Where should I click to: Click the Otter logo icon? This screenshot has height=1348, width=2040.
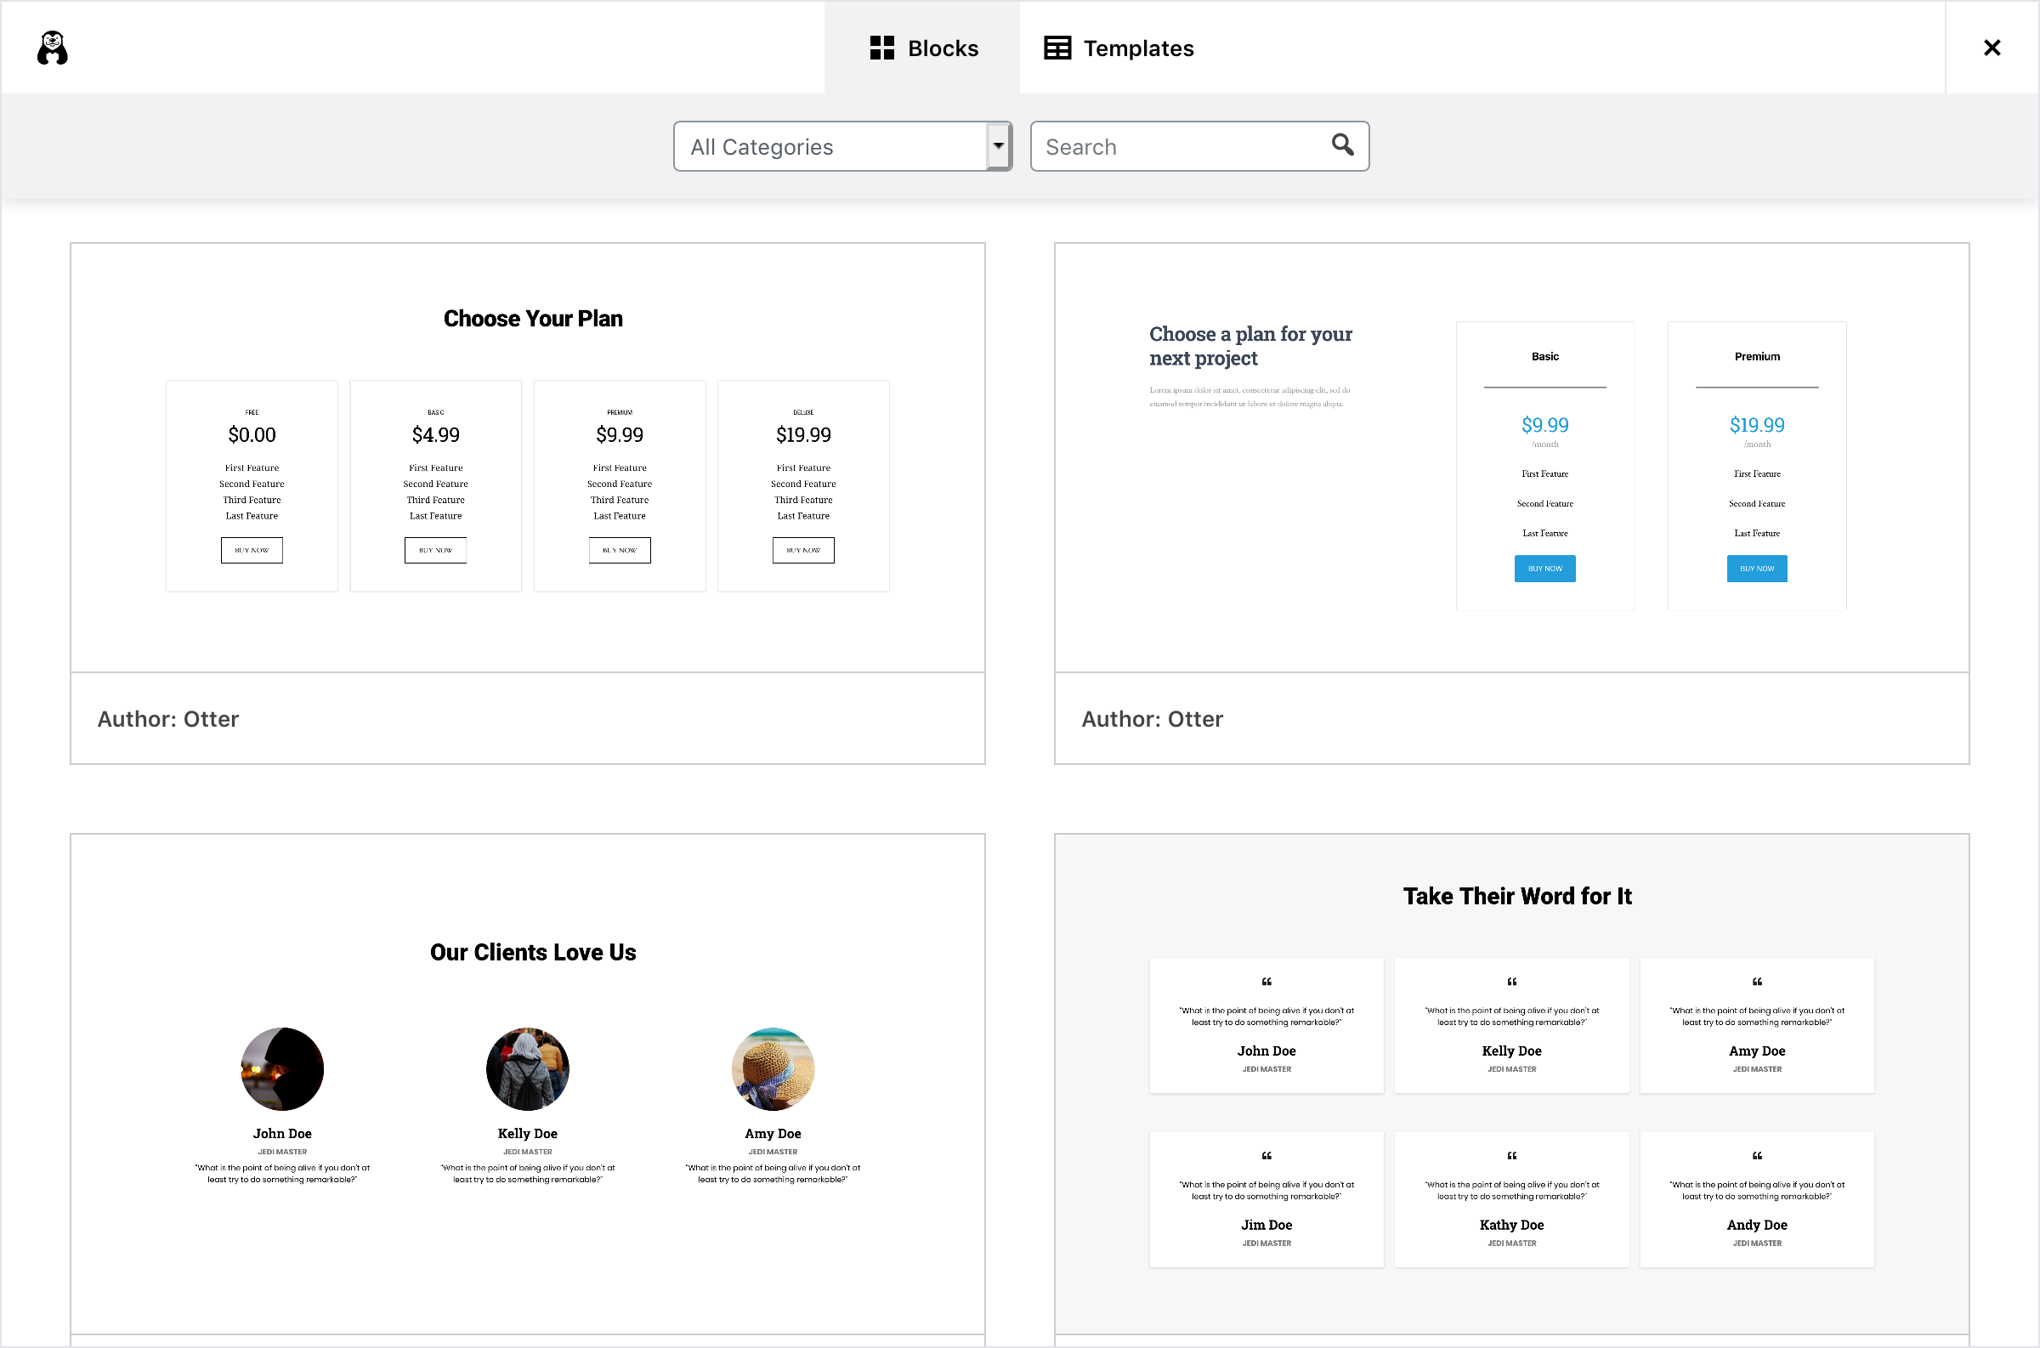(x=53, y=48)
